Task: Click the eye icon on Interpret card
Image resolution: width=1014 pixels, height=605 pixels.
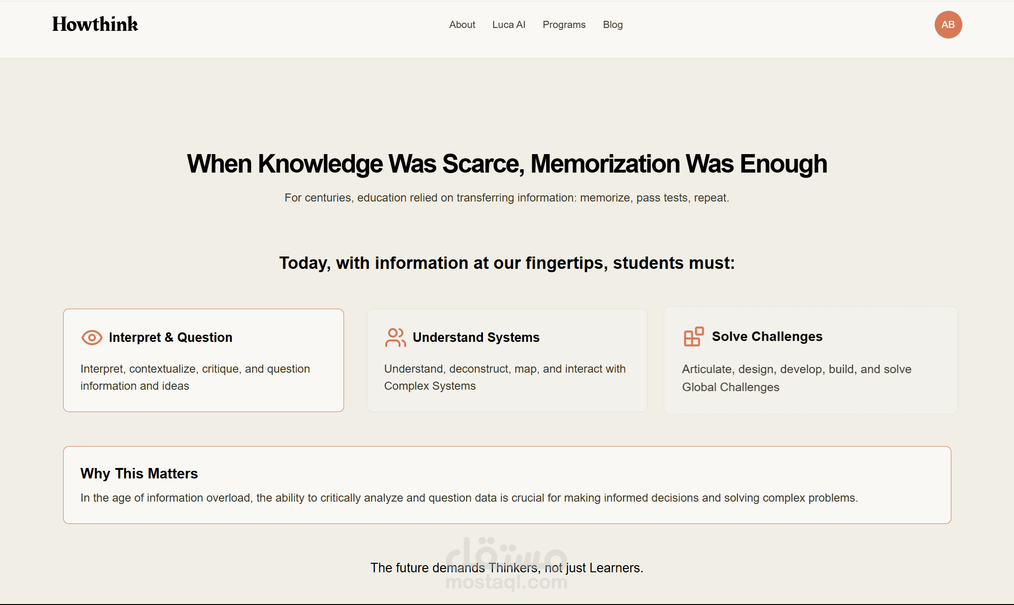Action: [92, 338]
